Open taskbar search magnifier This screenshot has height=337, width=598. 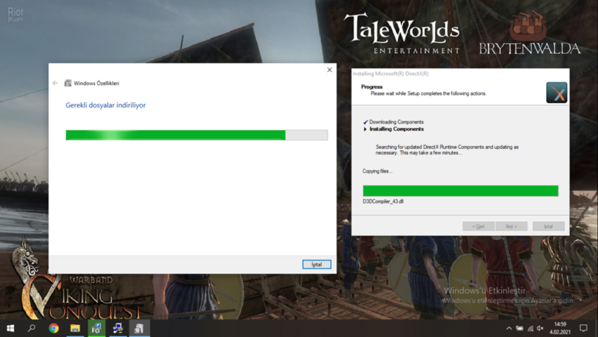(32, 328)
